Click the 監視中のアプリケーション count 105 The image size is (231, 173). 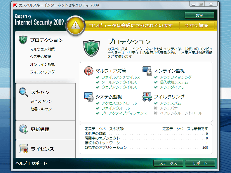(205, 148)
